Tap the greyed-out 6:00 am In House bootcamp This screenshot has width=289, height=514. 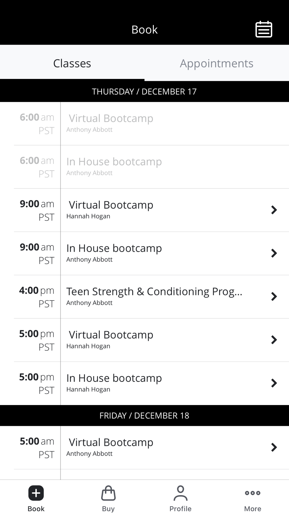pos(114,162)
